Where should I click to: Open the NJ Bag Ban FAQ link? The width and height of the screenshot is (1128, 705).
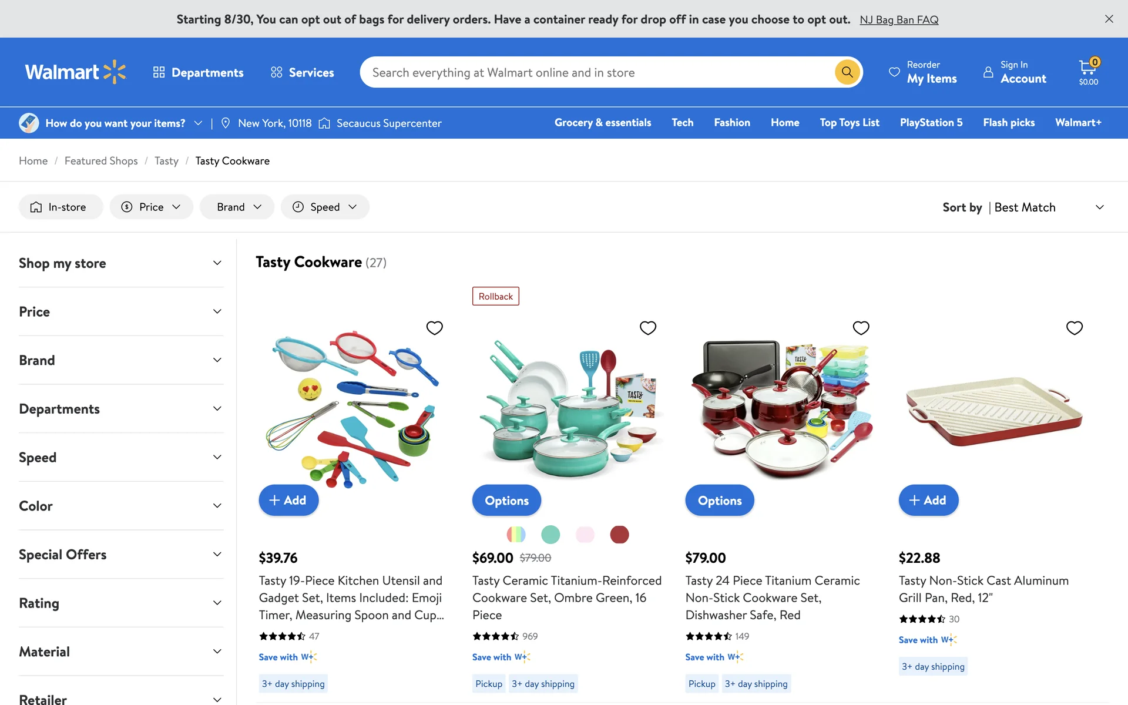pos(898,19)
